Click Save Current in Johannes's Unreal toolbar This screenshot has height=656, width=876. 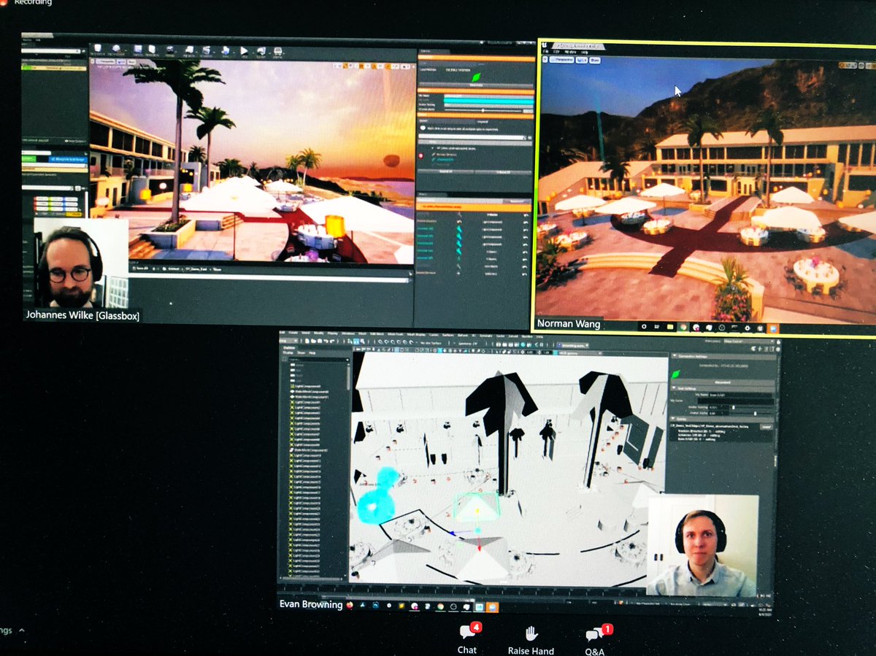(98, 50)
